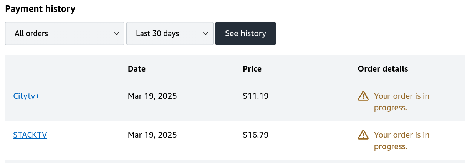Open the STACKTV link

coord(30,135)
